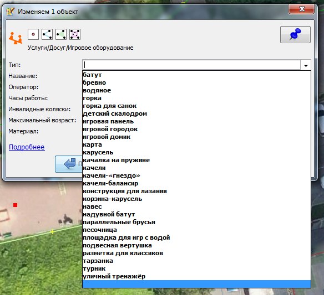This screenshot has width=324, height=295.
Task: Click the JOSM icon in title bar
Action: click(x=10, y=11)
